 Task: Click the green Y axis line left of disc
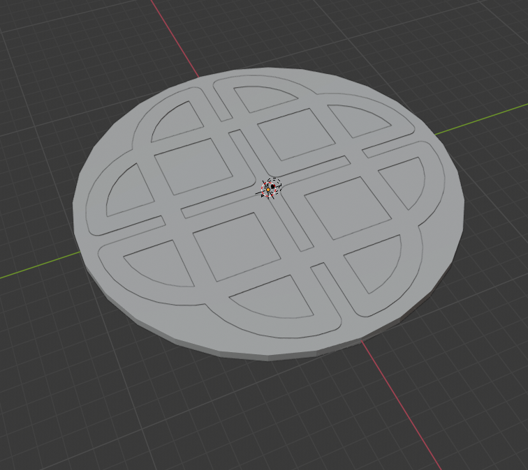[35, 269]
